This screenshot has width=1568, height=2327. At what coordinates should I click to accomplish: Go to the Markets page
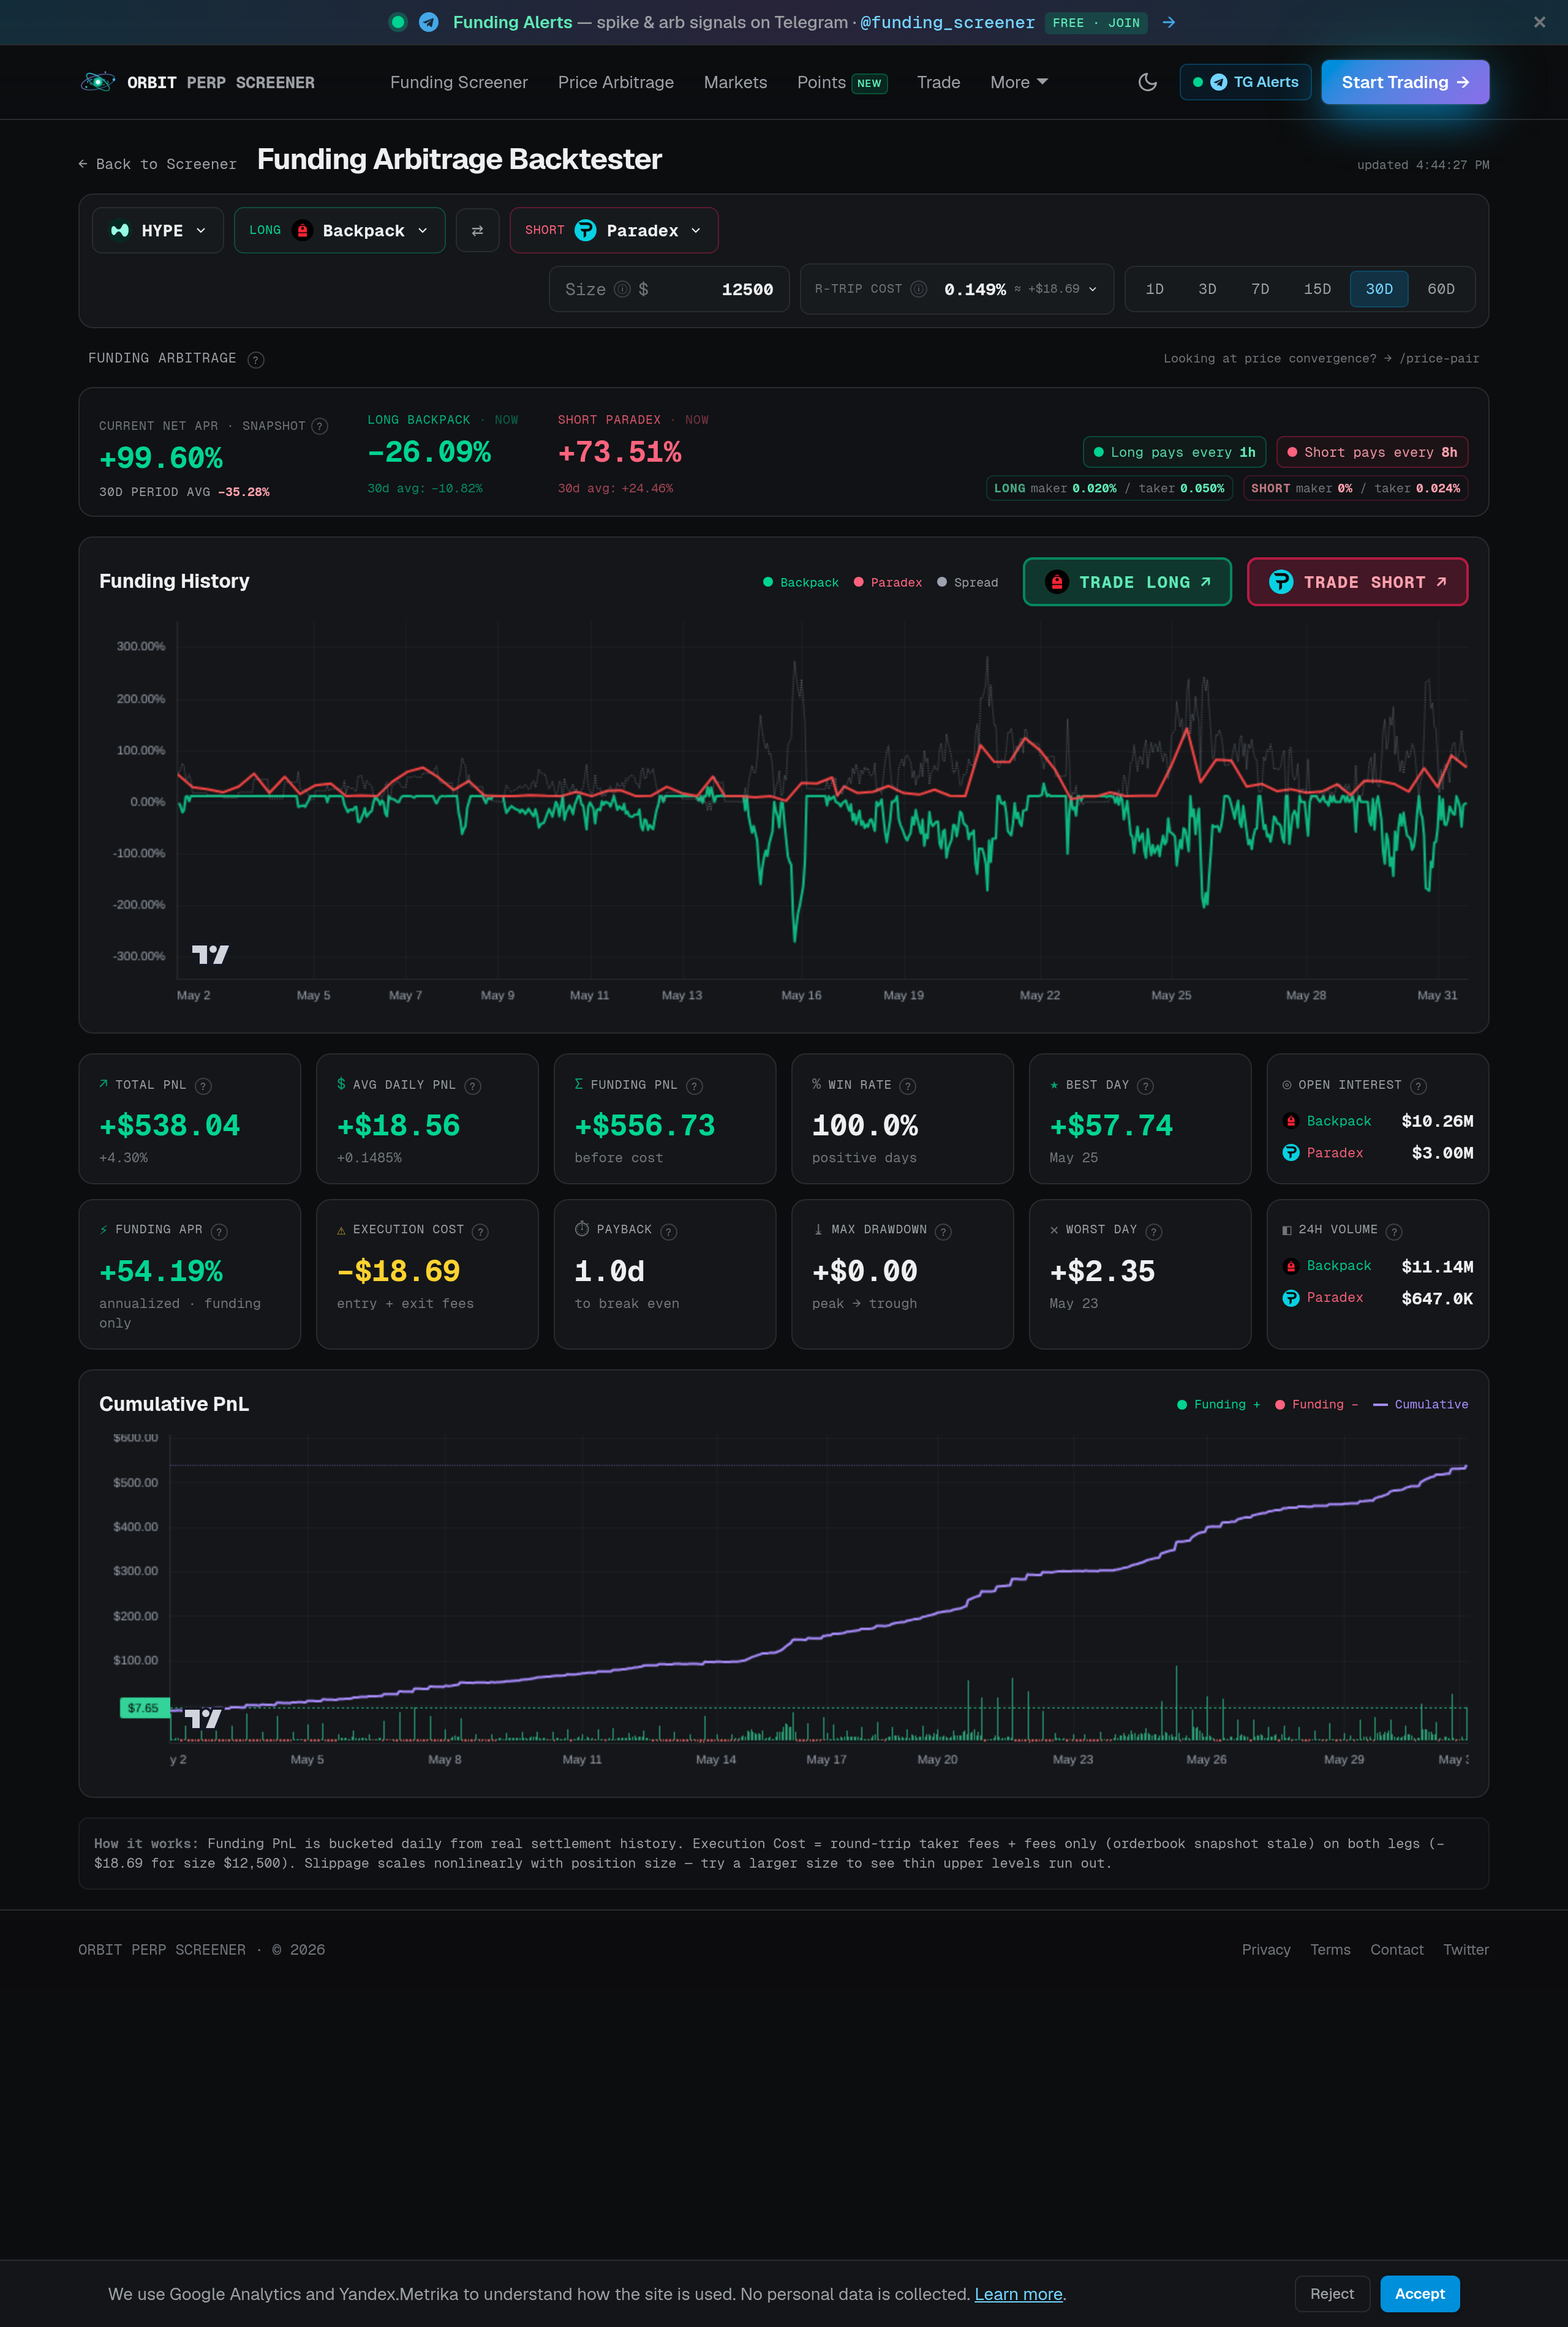point(735,82)
